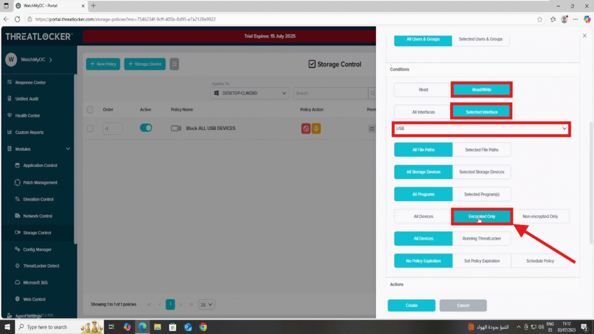Open the USB interface dropdown
Screen dimensions: 594x334
(x=481, y=129)
